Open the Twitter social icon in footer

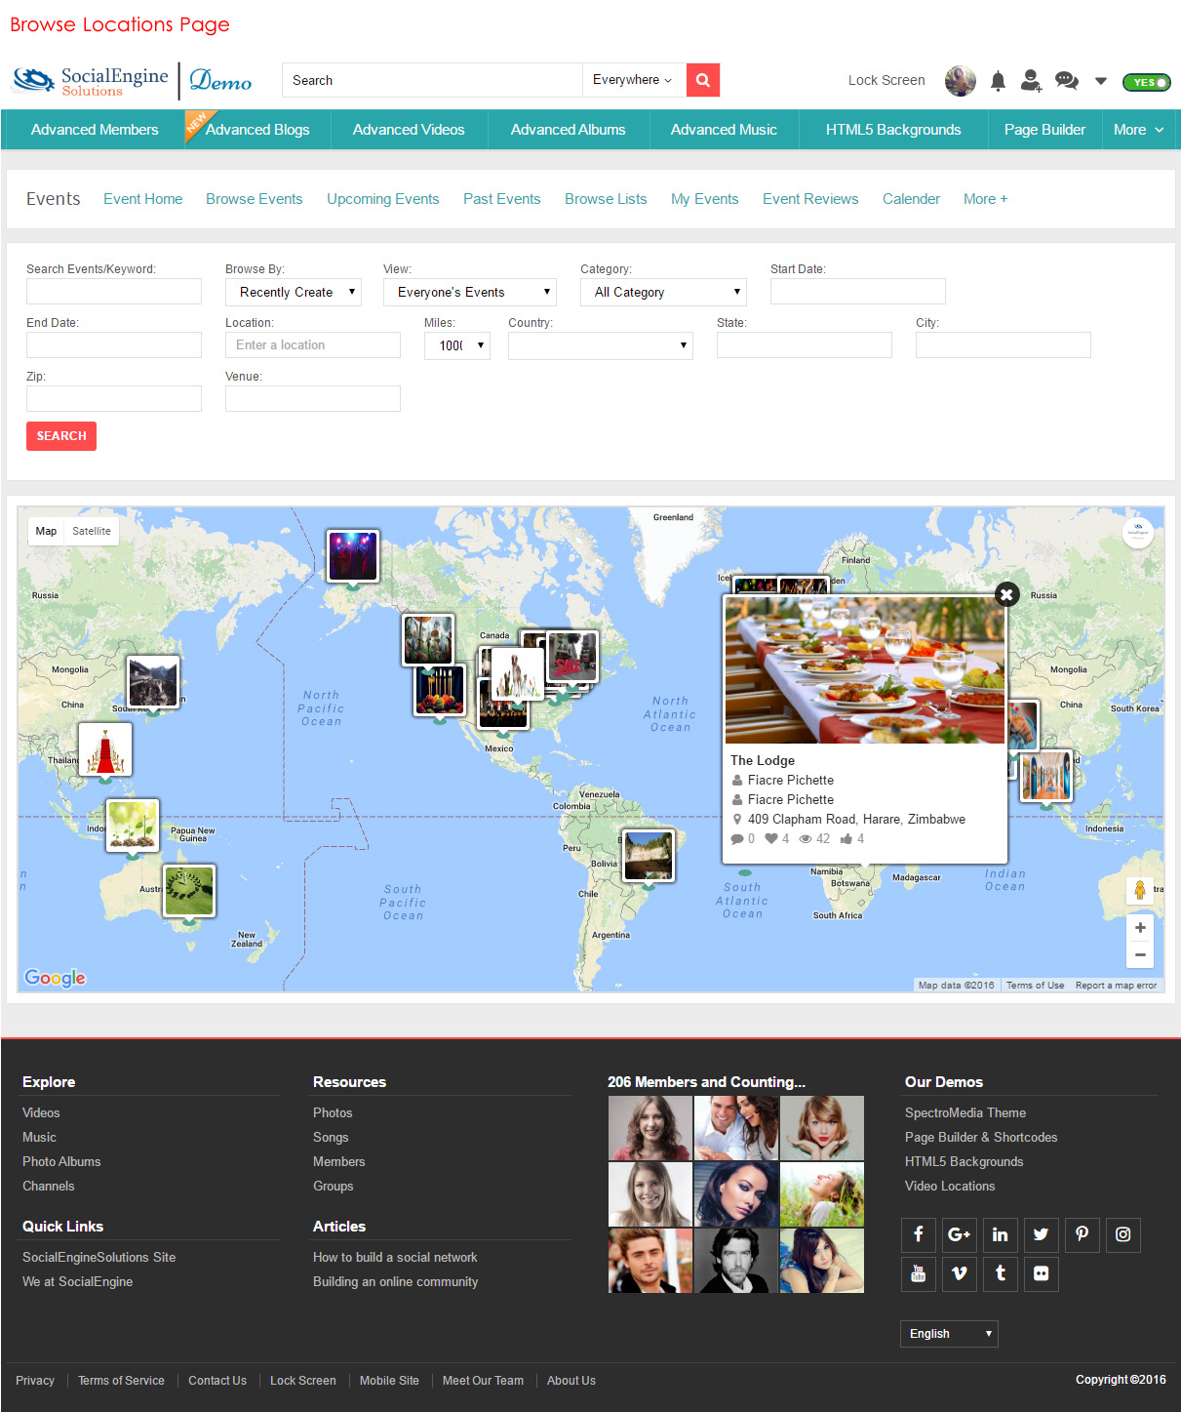1041,1234
